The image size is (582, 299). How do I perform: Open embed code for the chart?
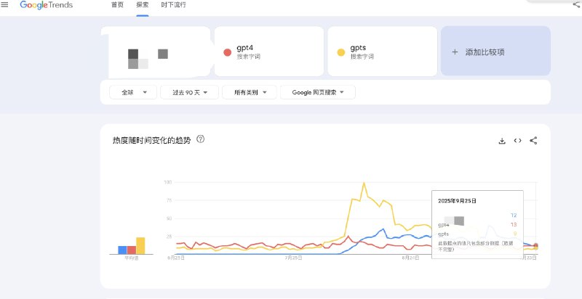click(517, 141)
